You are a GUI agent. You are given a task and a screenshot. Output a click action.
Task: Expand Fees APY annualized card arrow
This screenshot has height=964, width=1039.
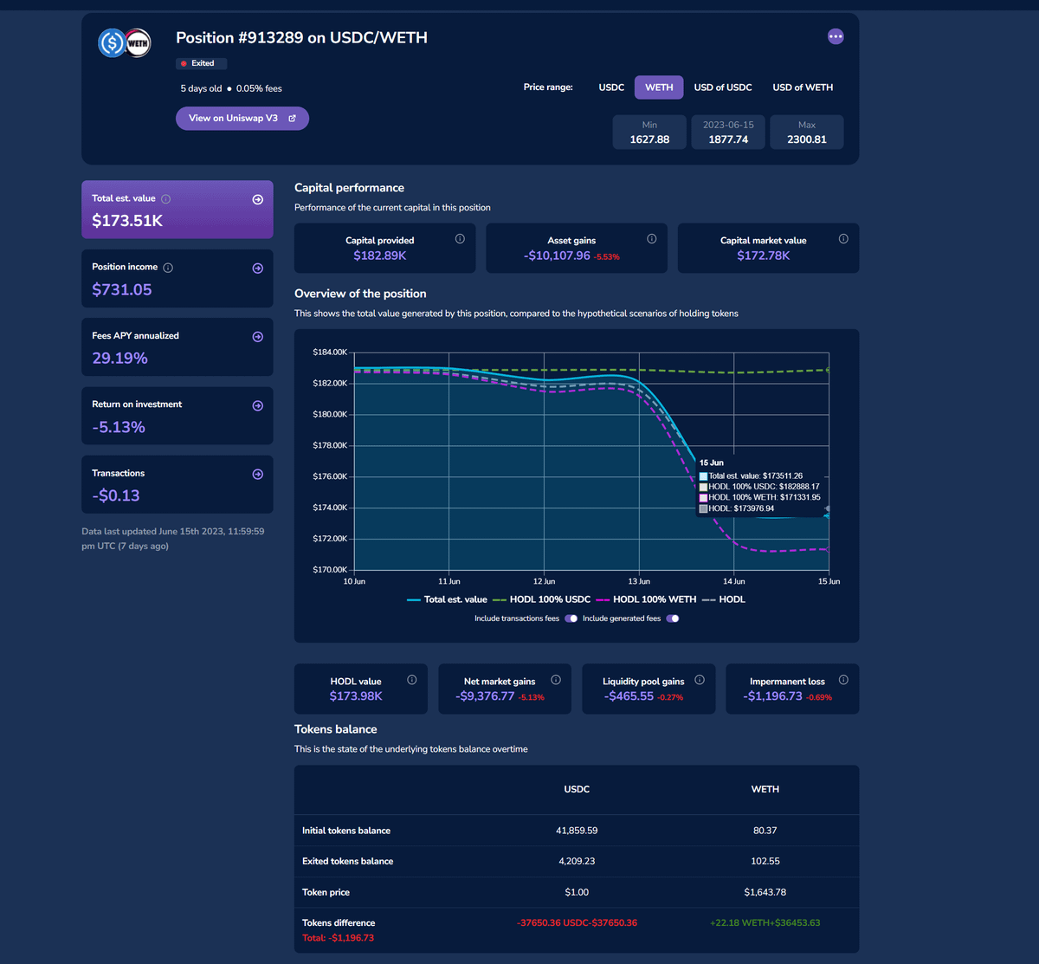[257, 337]
